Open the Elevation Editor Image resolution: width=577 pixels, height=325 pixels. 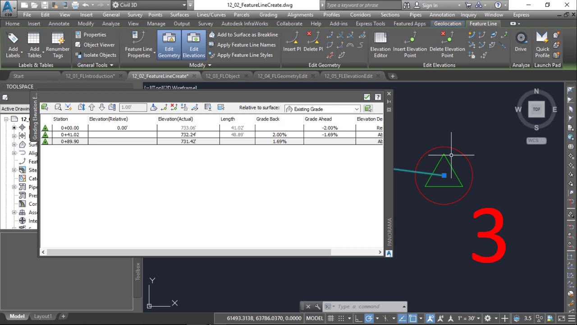tap(380, 45)
